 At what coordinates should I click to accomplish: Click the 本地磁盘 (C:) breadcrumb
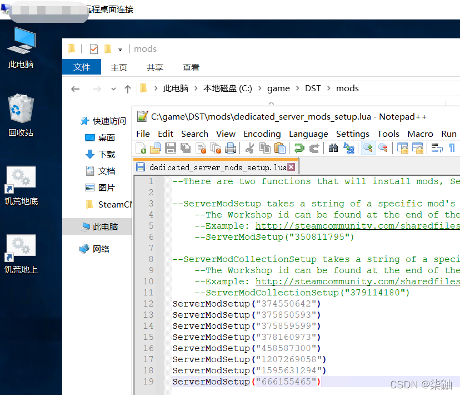tap(227, 88)
